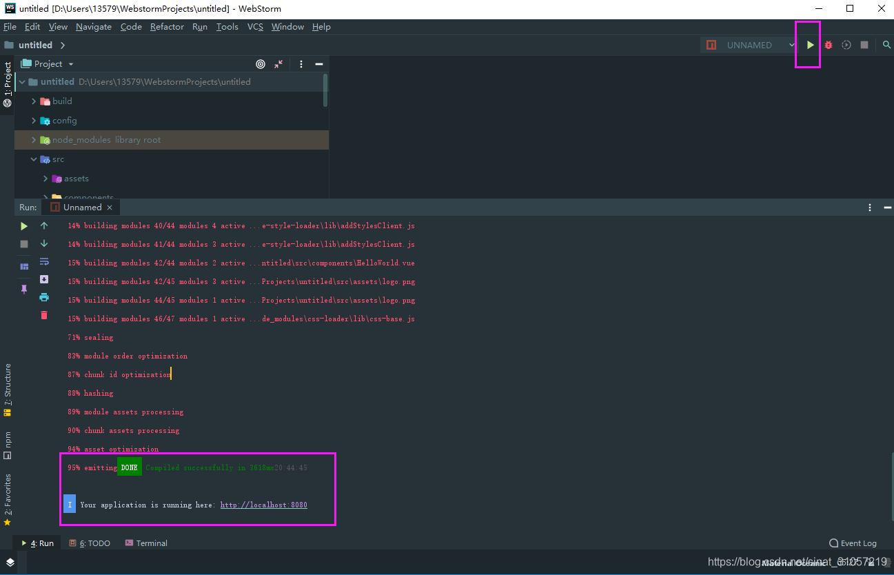Clear all console output with the trash icon
The height and width of the screenshot is (575, 894).
44,315
